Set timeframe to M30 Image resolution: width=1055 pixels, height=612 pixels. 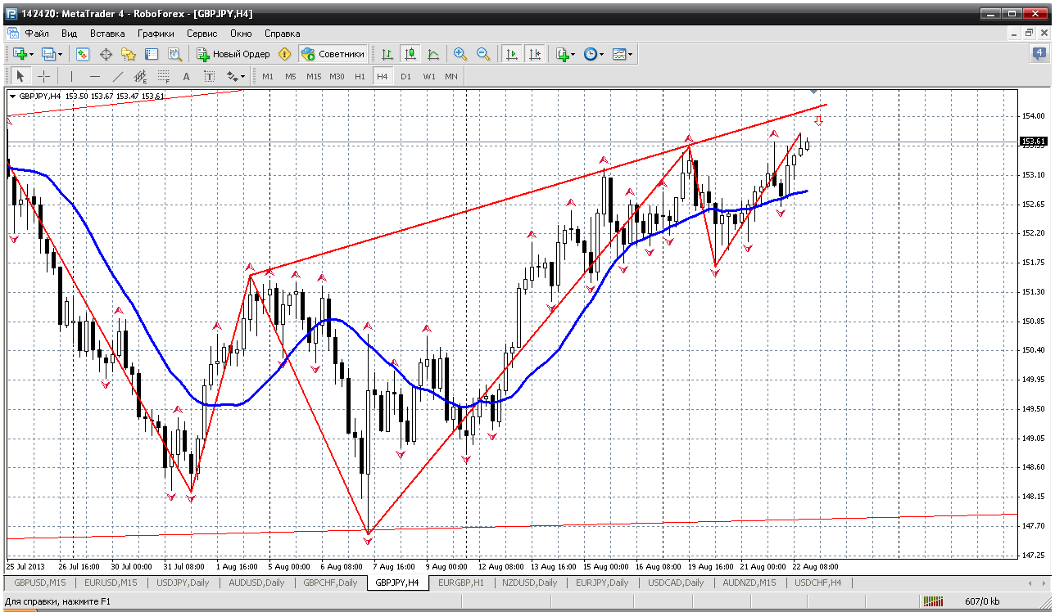point(337,76)
